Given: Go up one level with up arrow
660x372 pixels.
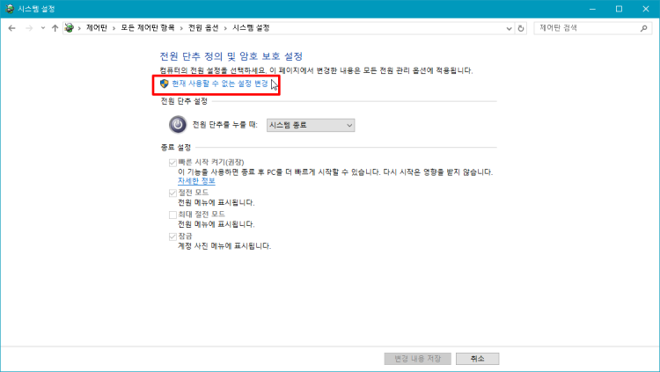Looking at the screenshot, I should [55, 28].
